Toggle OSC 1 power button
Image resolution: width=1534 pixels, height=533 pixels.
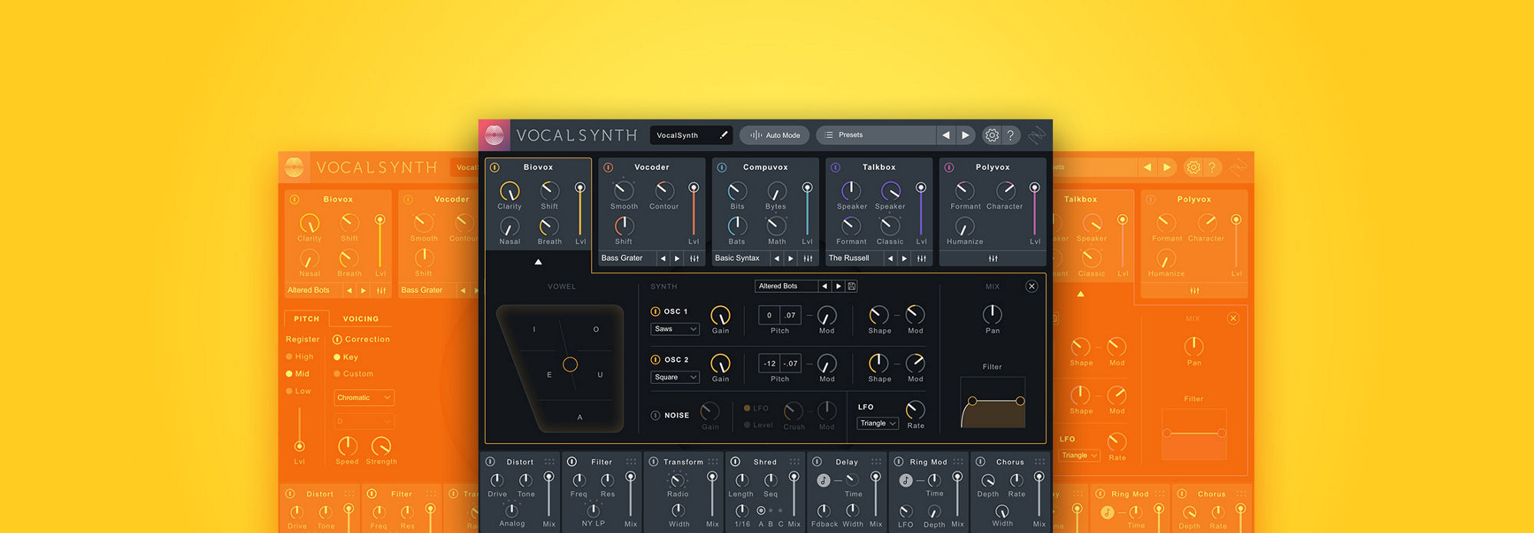[x=655, y=311]
